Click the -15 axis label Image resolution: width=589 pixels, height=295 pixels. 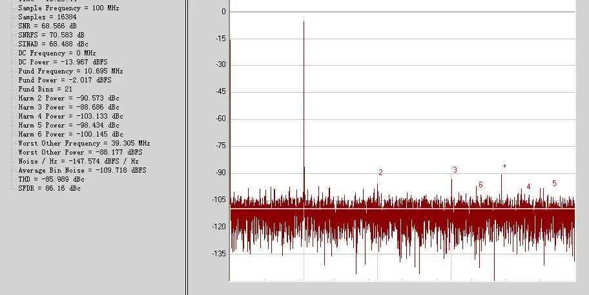220,39
